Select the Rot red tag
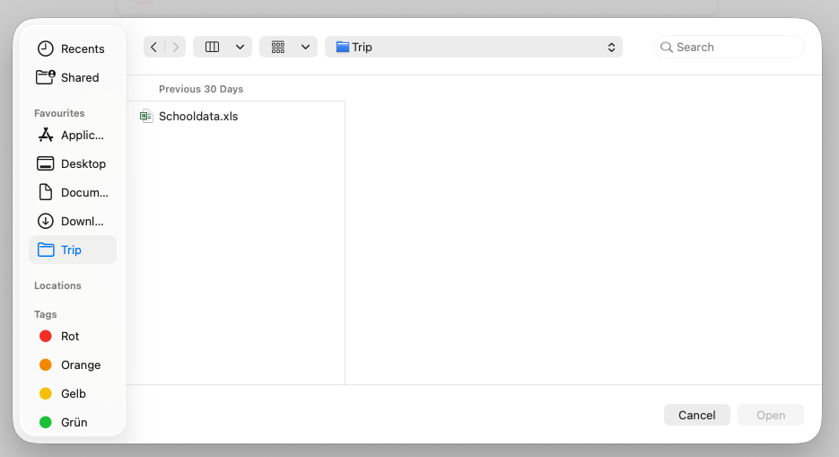The height and width of the screenshot is (457, 839). click(x=46, y=336)
